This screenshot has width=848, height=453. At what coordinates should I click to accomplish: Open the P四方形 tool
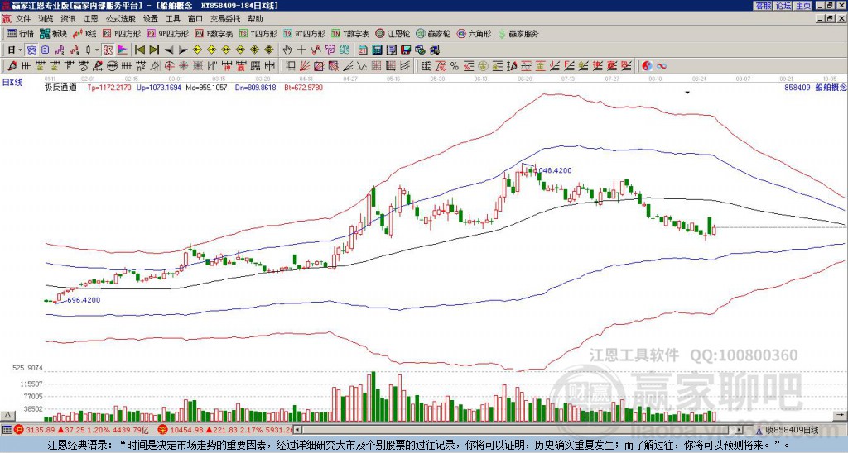[x=122, y=33]
